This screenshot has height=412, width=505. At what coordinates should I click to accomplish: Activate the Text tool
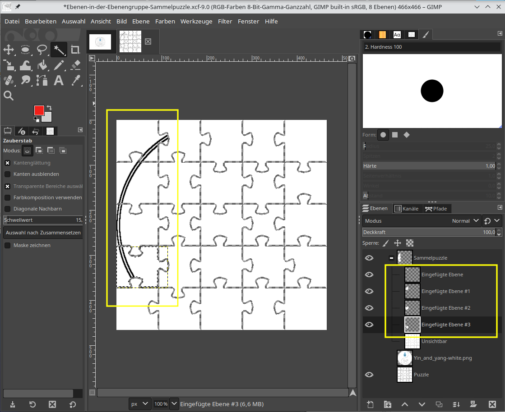coord(59,80)
